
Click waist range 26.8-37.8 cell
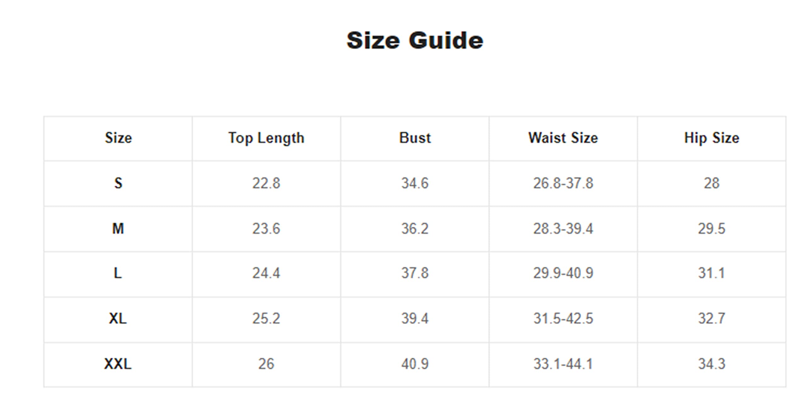563,183
